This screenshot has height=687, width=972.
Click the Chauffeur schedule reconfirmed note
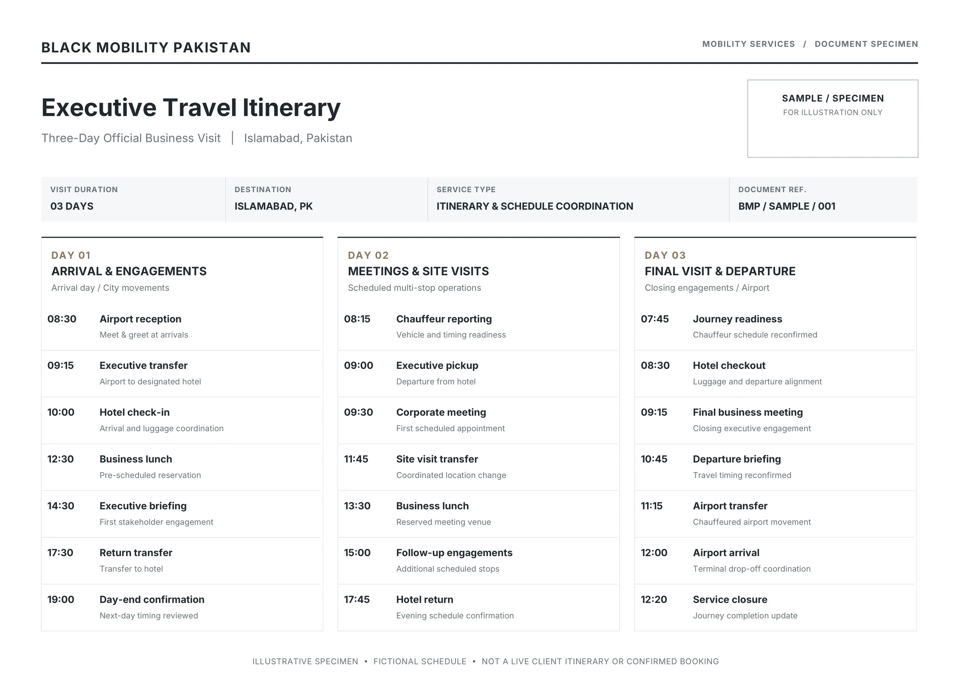click(755, 335)
